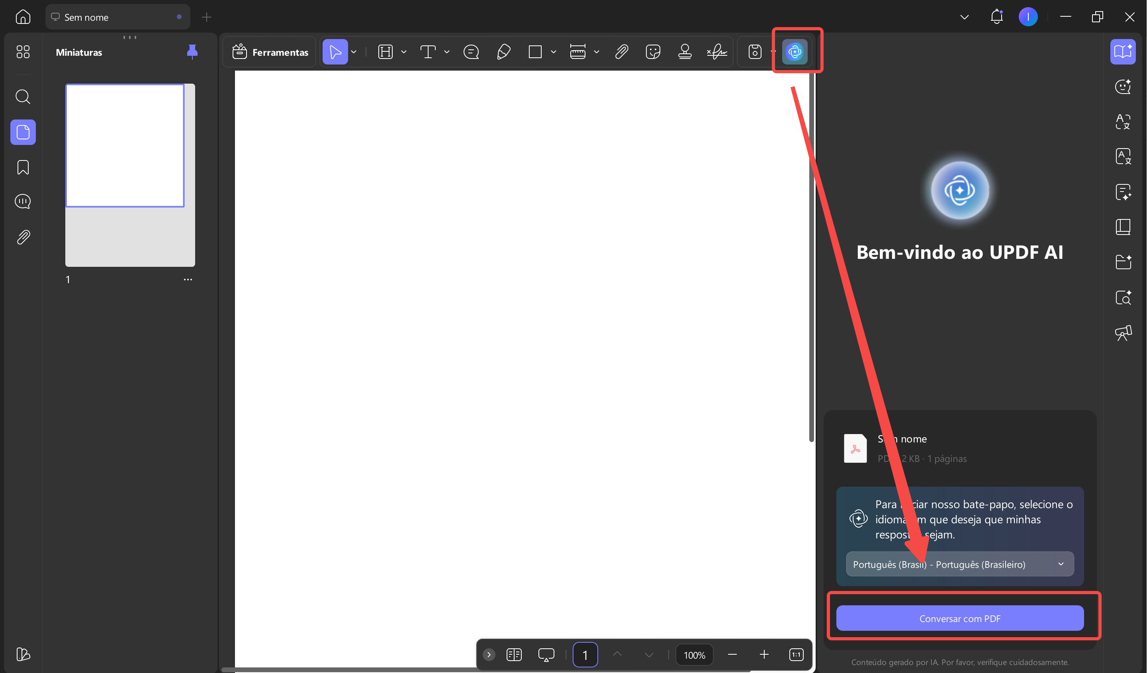
Task: Select the sticker tool
Action: 653,51
